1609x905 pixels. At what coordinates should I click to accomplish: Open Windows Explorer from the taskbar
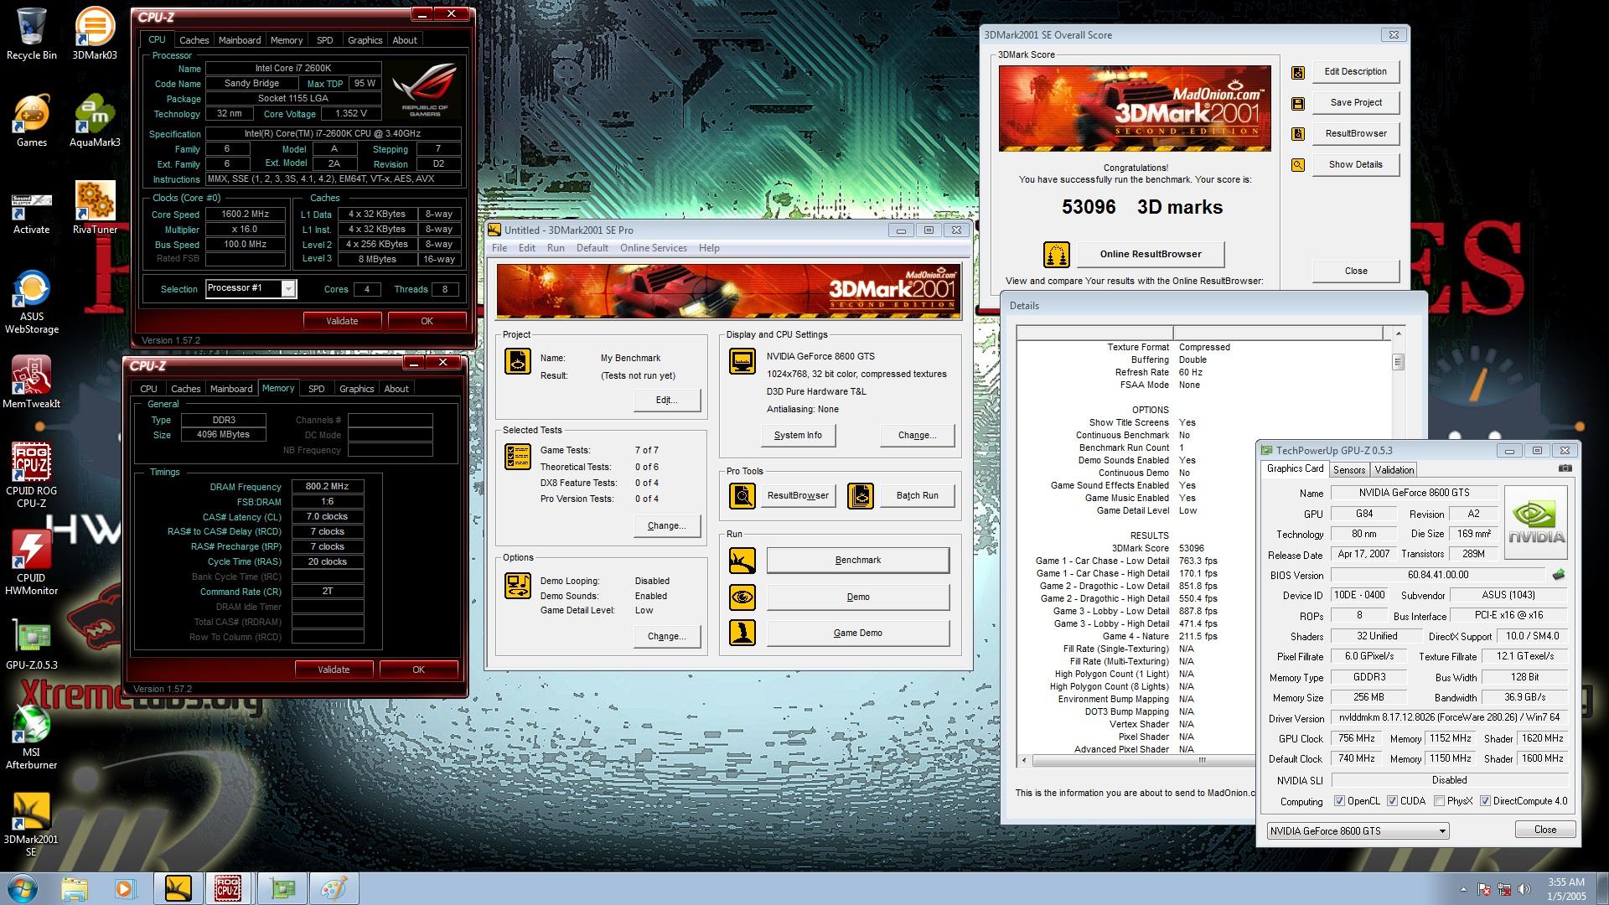point(75,888)
